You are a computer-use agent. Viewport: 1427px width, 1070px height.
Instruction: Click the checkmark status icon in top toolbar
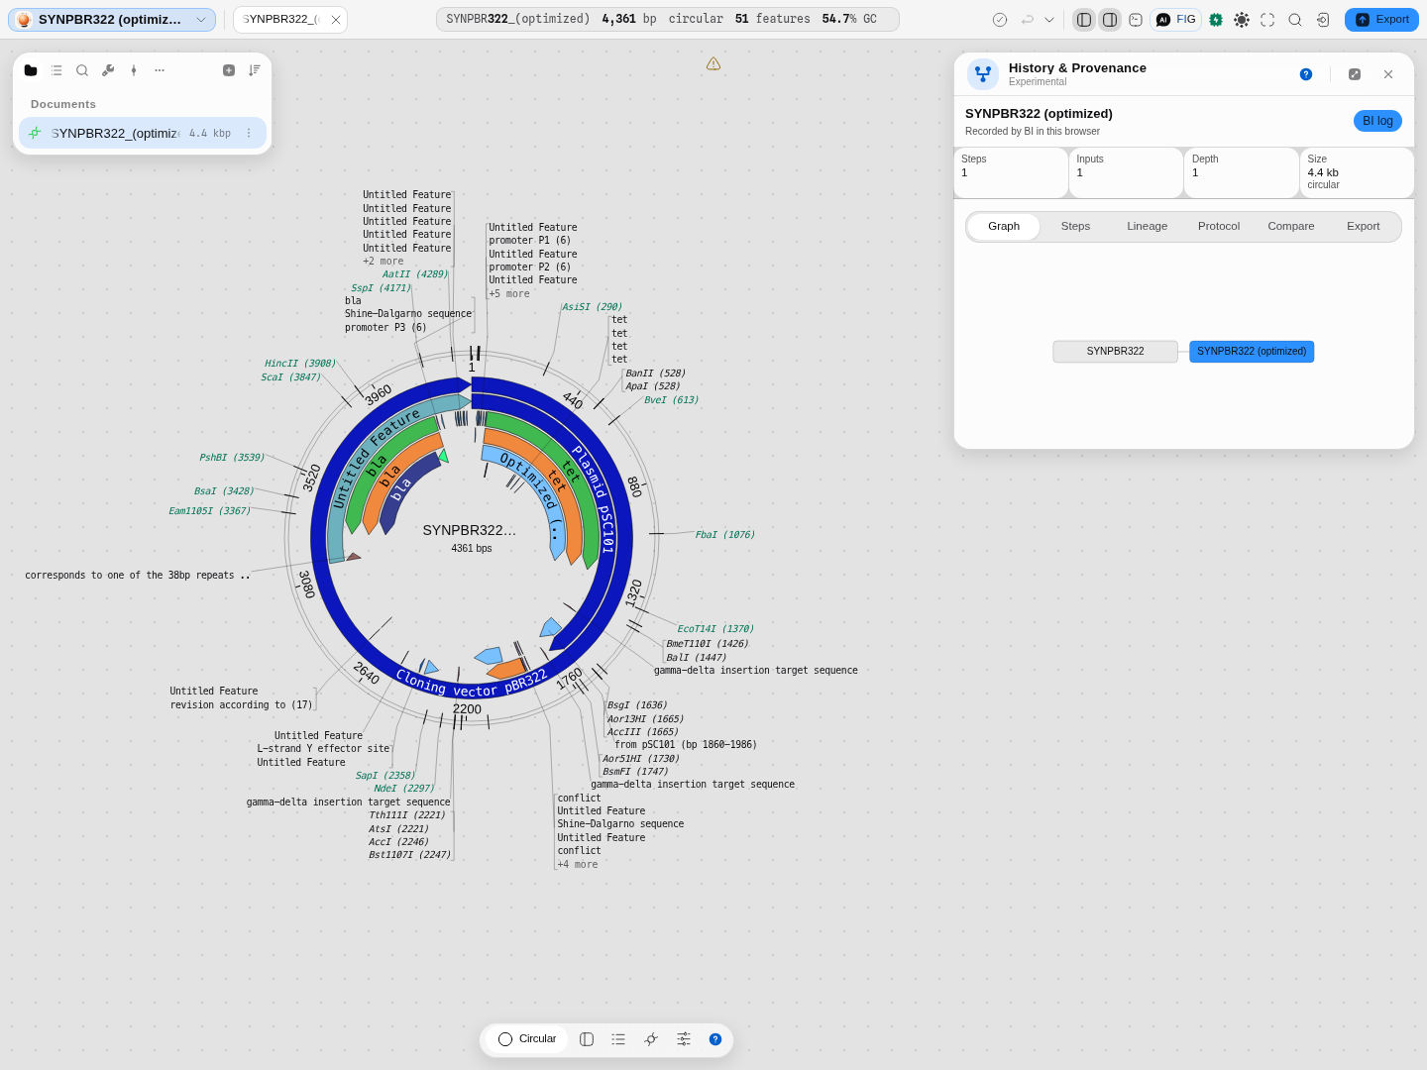point(1000,20)
